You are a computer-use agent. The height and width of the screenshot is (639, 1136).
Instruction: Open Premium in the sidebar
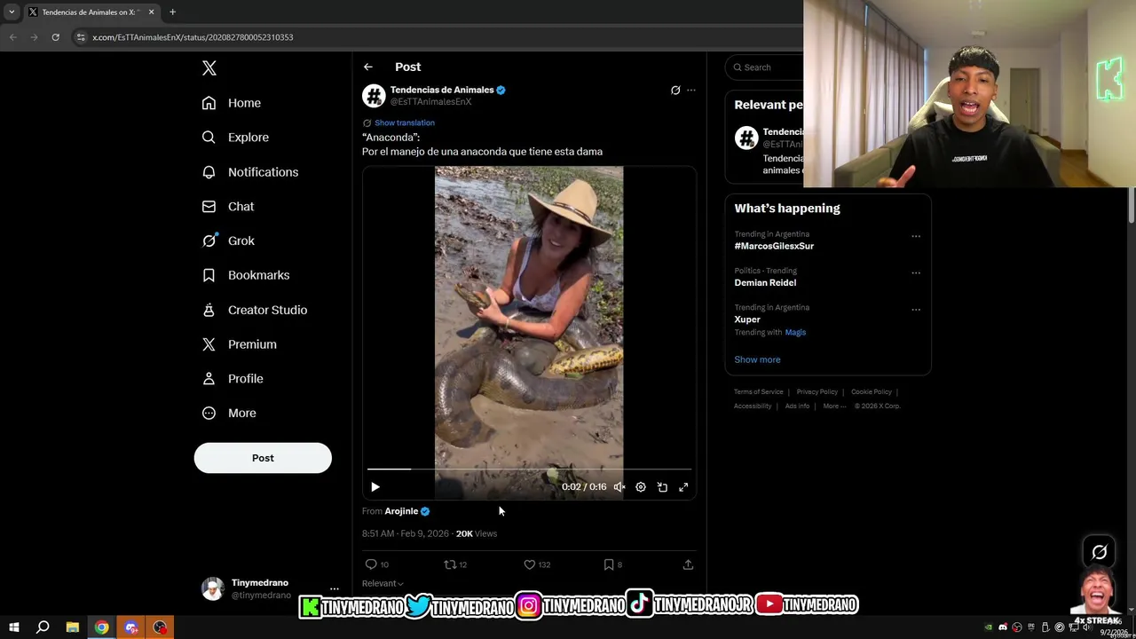239,344
